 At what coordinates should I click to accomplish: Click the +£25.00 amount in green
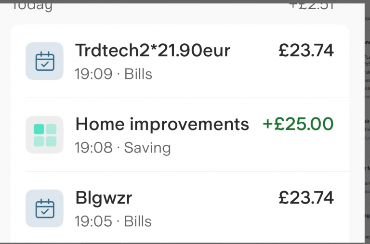pos(298,124)
